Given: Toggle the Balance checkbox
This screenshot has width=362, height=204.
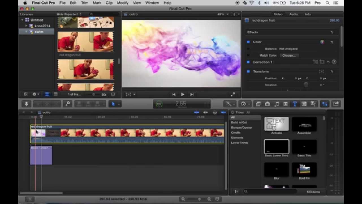Looking at the screenshot, I should coord(248,49).
